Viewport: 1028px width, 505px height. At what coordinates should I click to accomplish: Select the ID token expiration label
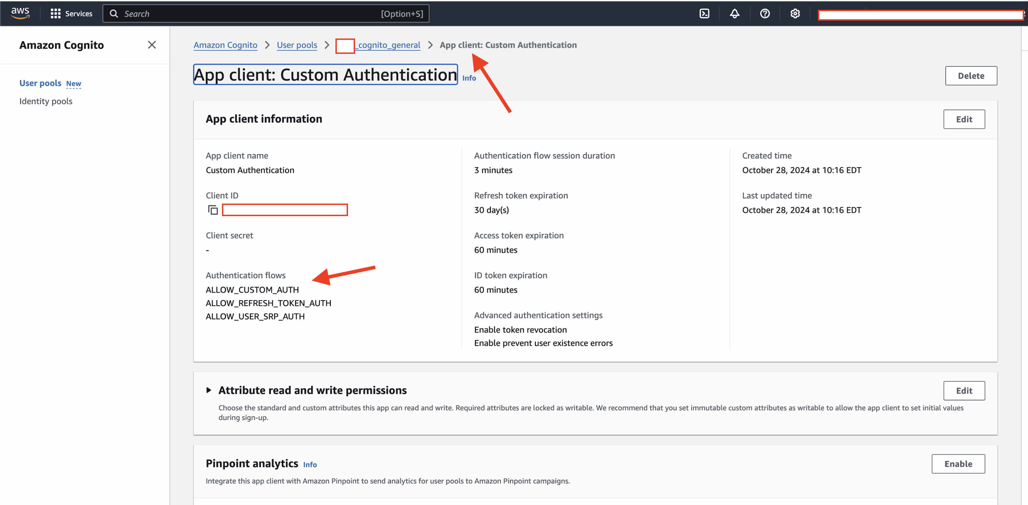coord(510,276)
